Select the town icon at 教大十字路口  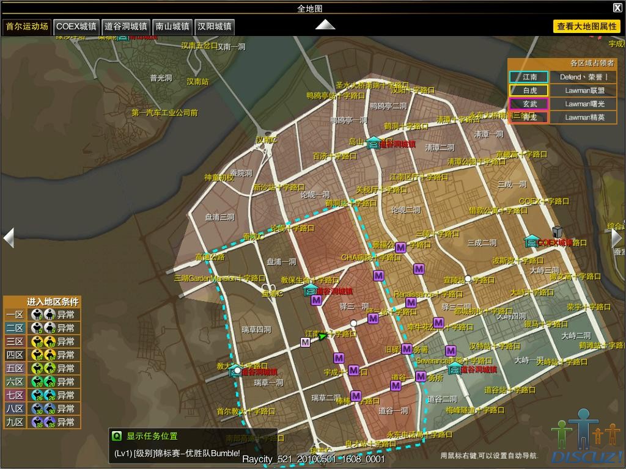coord(235,371)
